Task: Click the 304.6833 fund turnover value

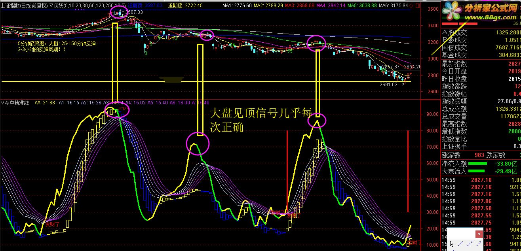Action: point(510,55)
